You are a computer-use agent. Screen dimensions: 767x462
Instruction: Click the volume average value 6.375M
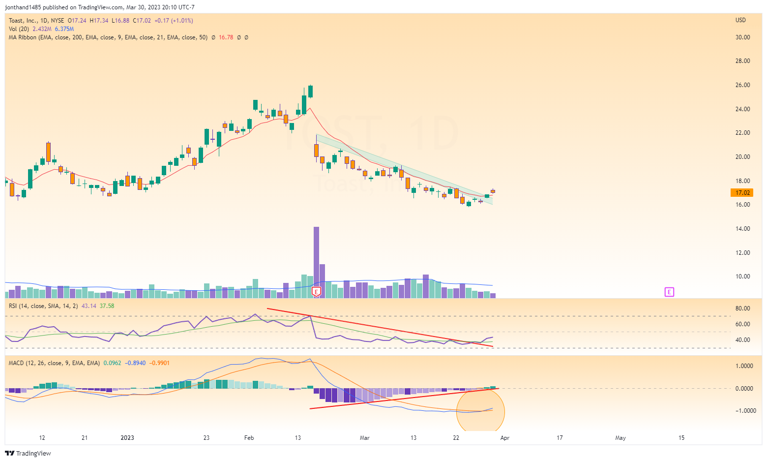tap(64, 29)
